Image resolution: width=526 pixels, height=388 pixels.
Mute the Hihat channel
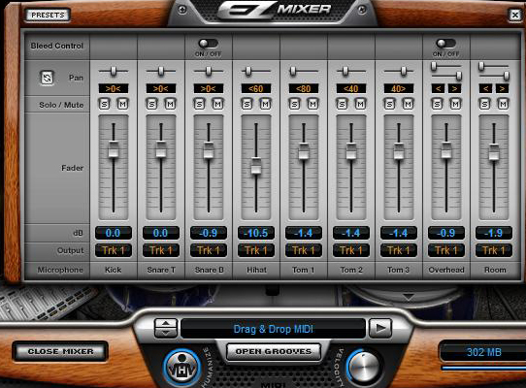[265, 105]
